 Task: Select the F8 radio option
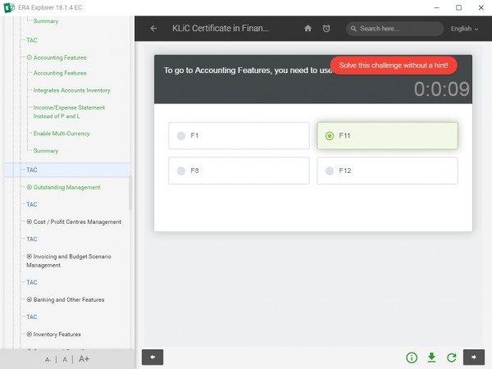181,171
